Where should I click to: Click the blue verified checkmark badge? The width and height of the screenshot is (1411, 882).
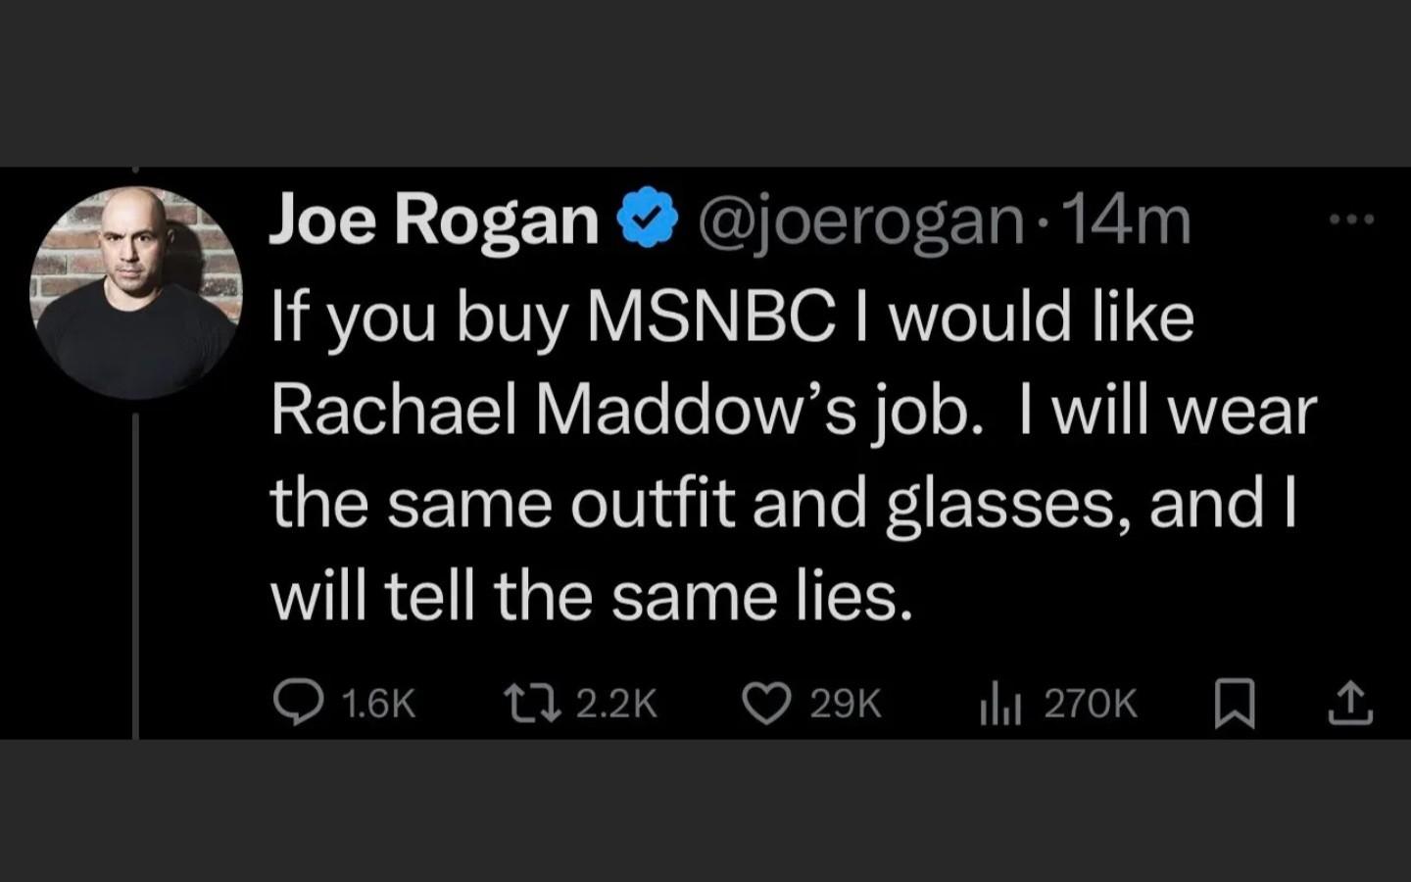(x=648, y=220)
